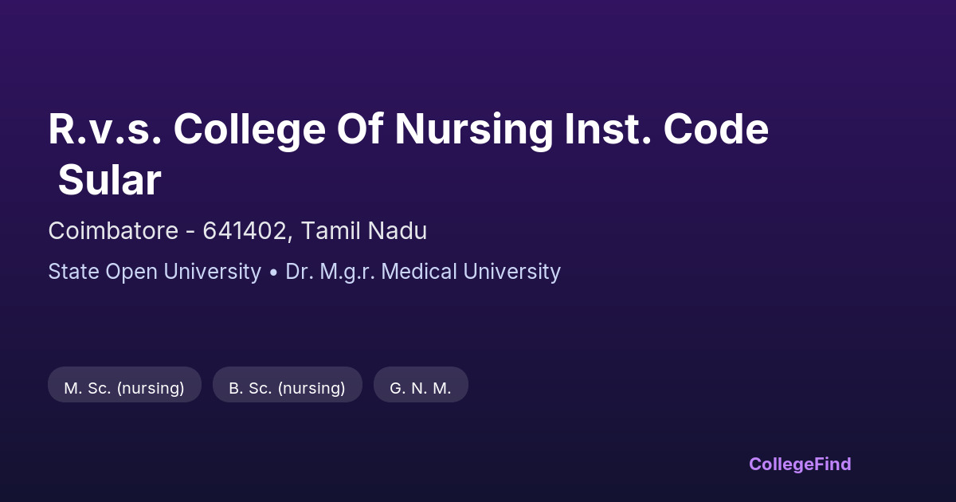Click 'Tamil Nadu' in the address line

[x=365, y=231]
